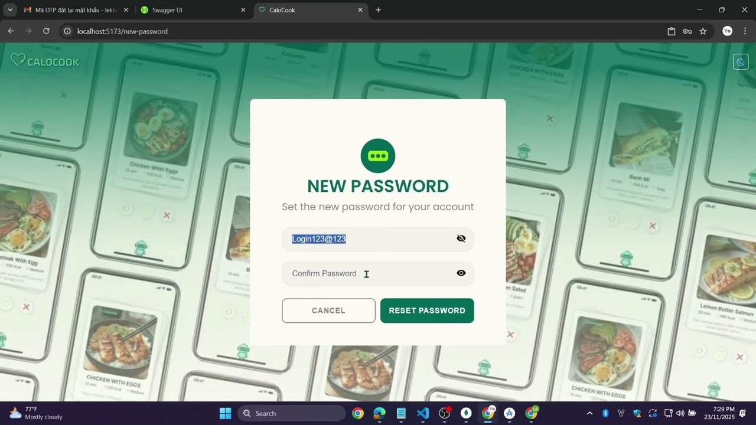This screenshot has width=756, height=425.
Task: Click the taskbar Search box
Action: (x=291, y=413)
